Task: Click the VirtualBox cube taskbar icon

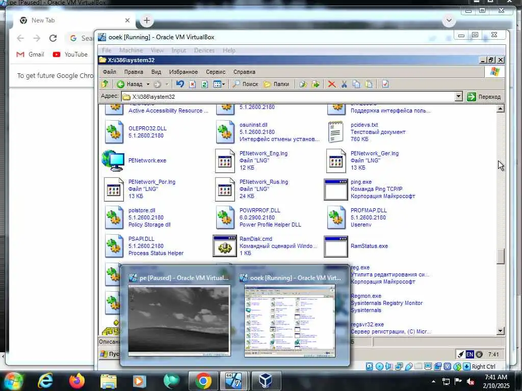Action: [x=266, y=381]
